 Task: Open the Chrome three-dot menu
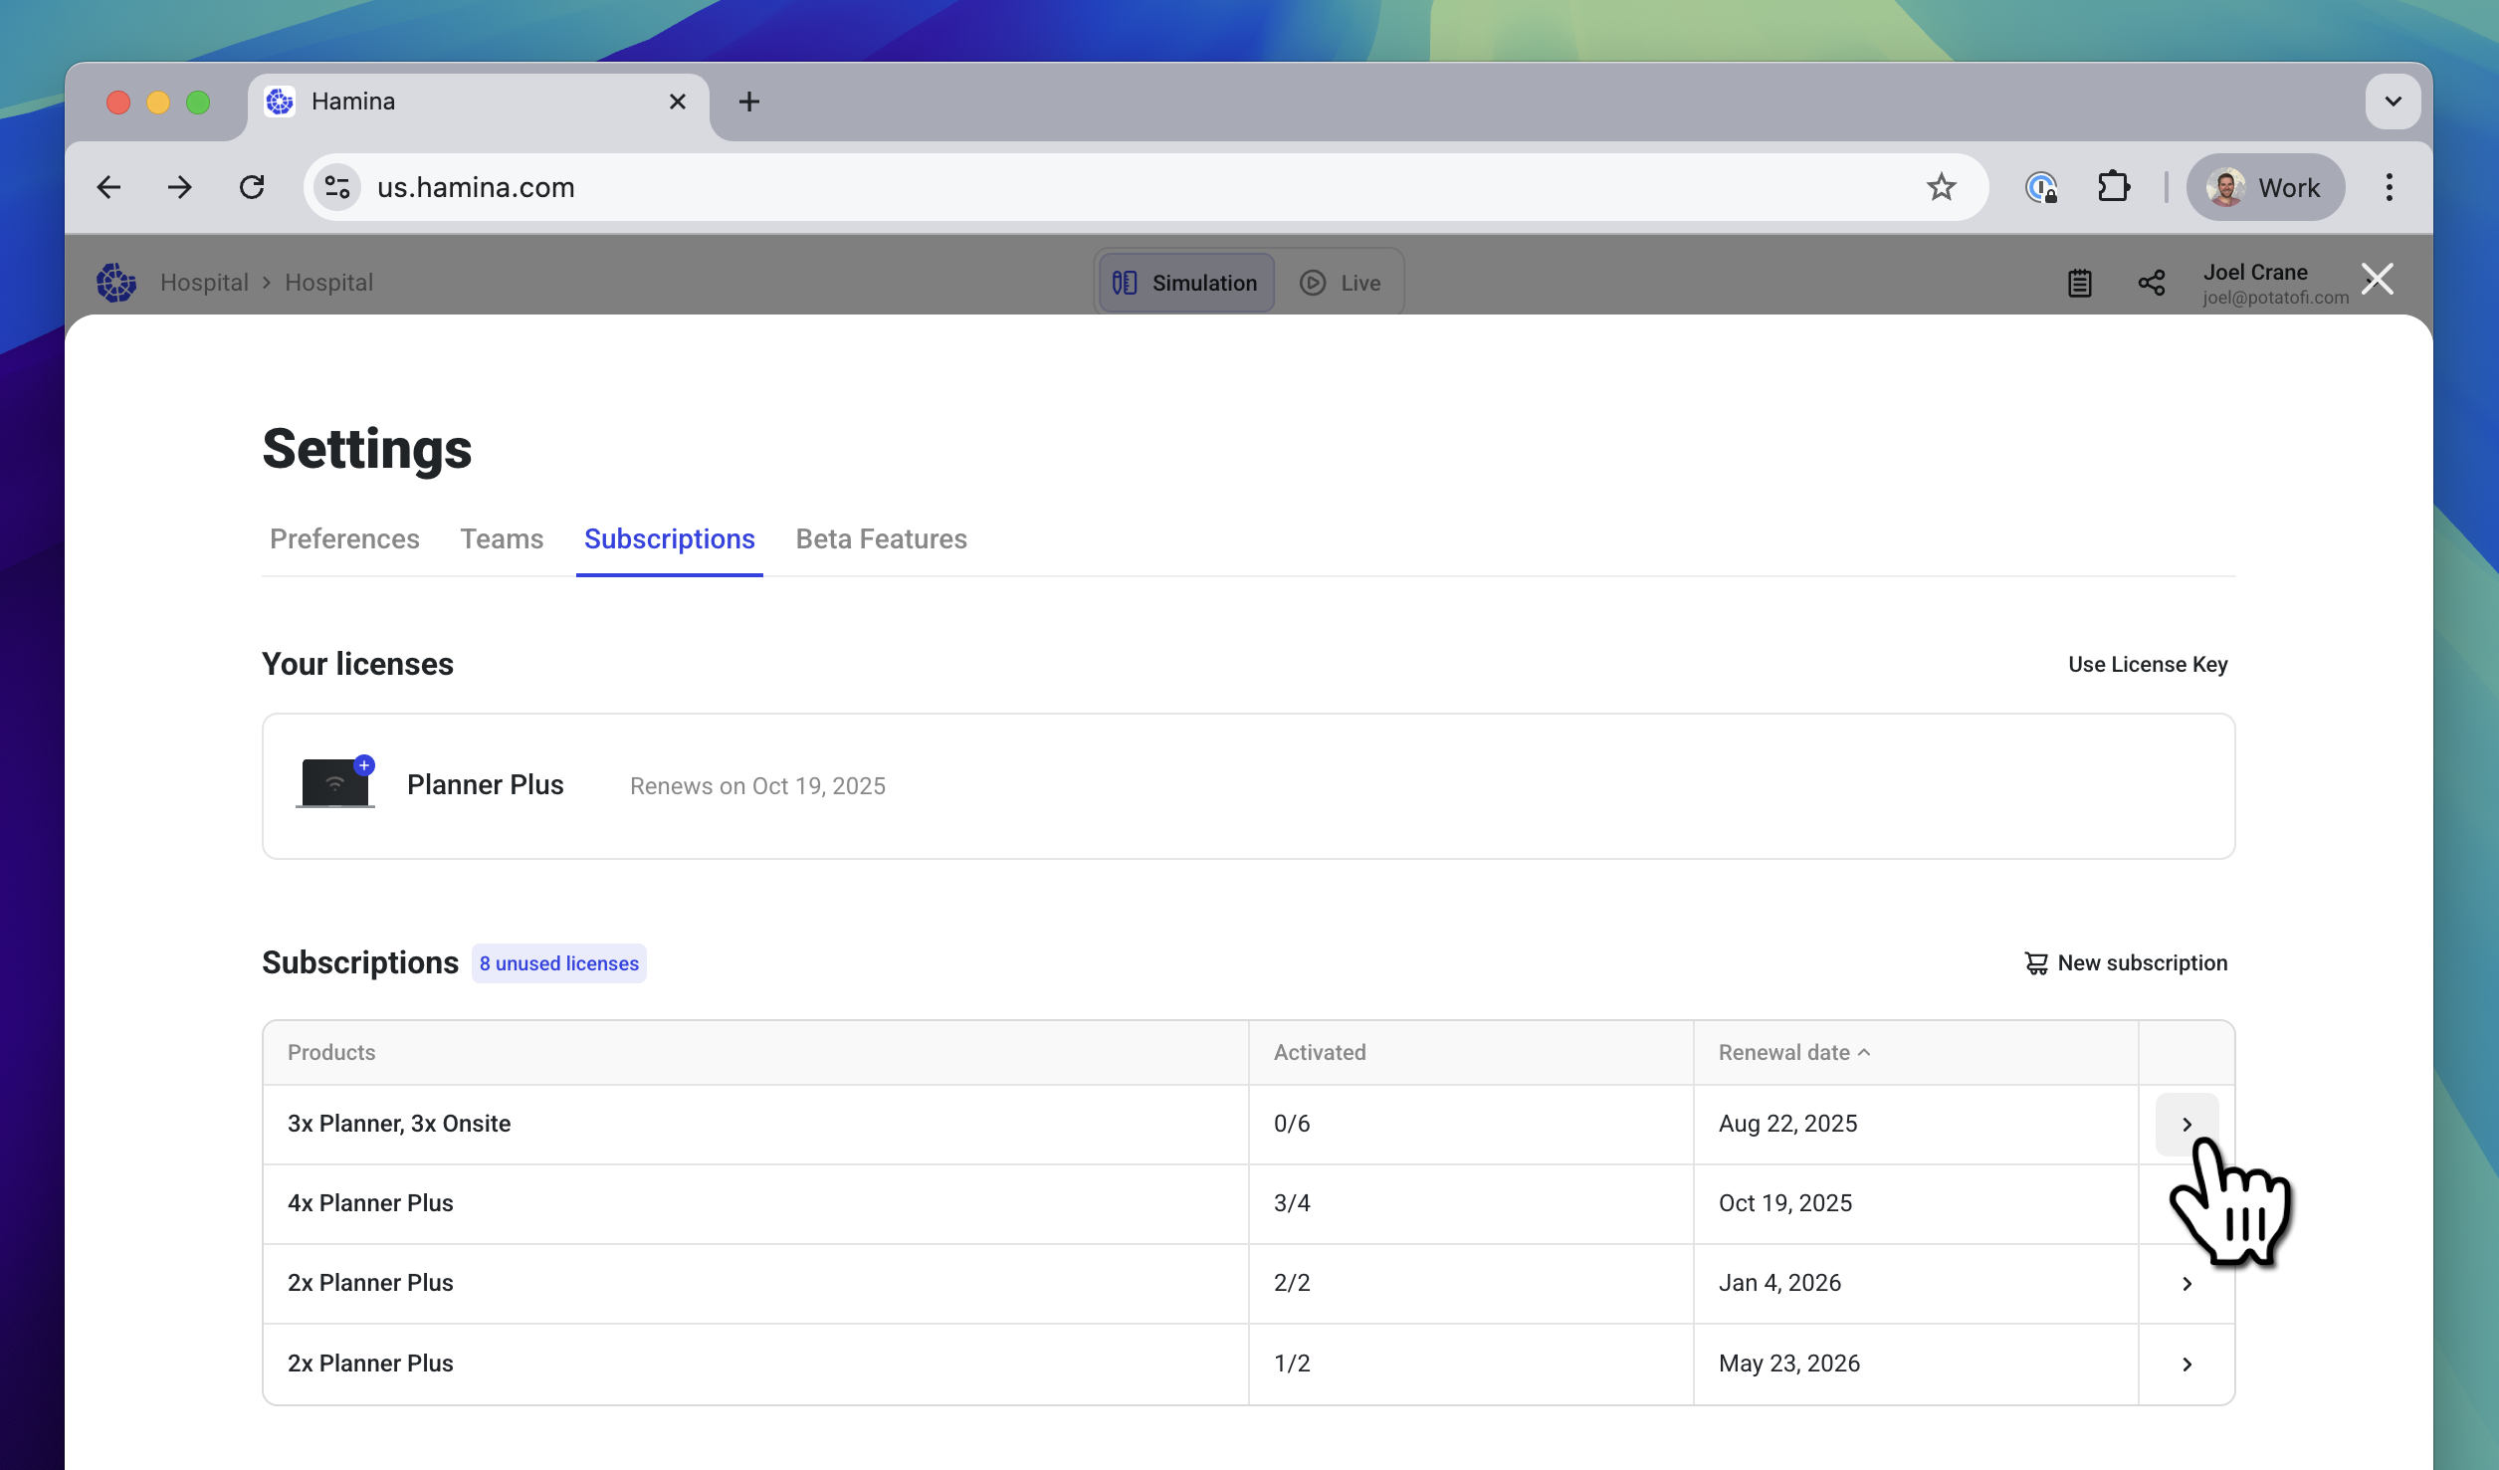[x=2389, y=187]
